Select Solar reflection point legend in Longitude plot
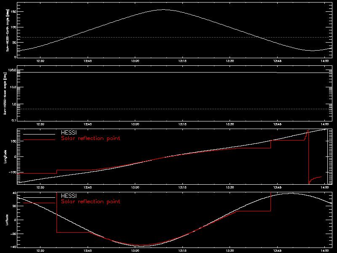337x253 pixels. pos(91,138)
